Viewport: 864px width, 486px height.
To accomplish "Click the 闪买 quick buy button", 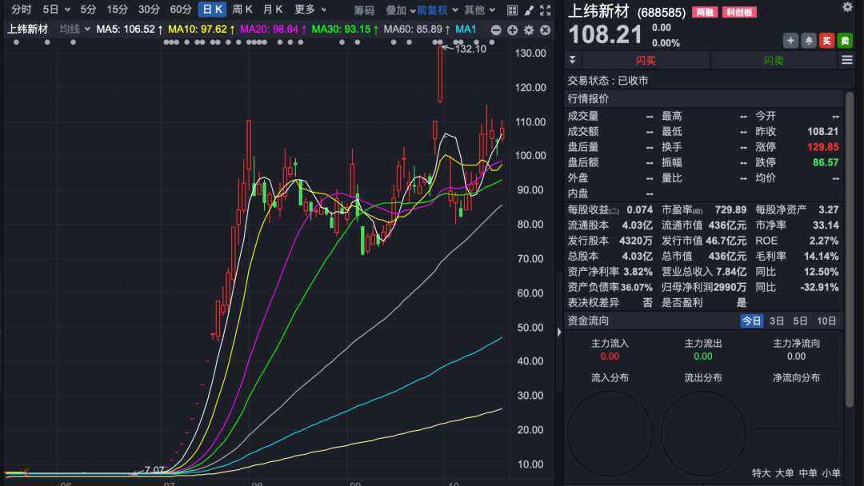I will pyautogui.click(x=646, y=60).
